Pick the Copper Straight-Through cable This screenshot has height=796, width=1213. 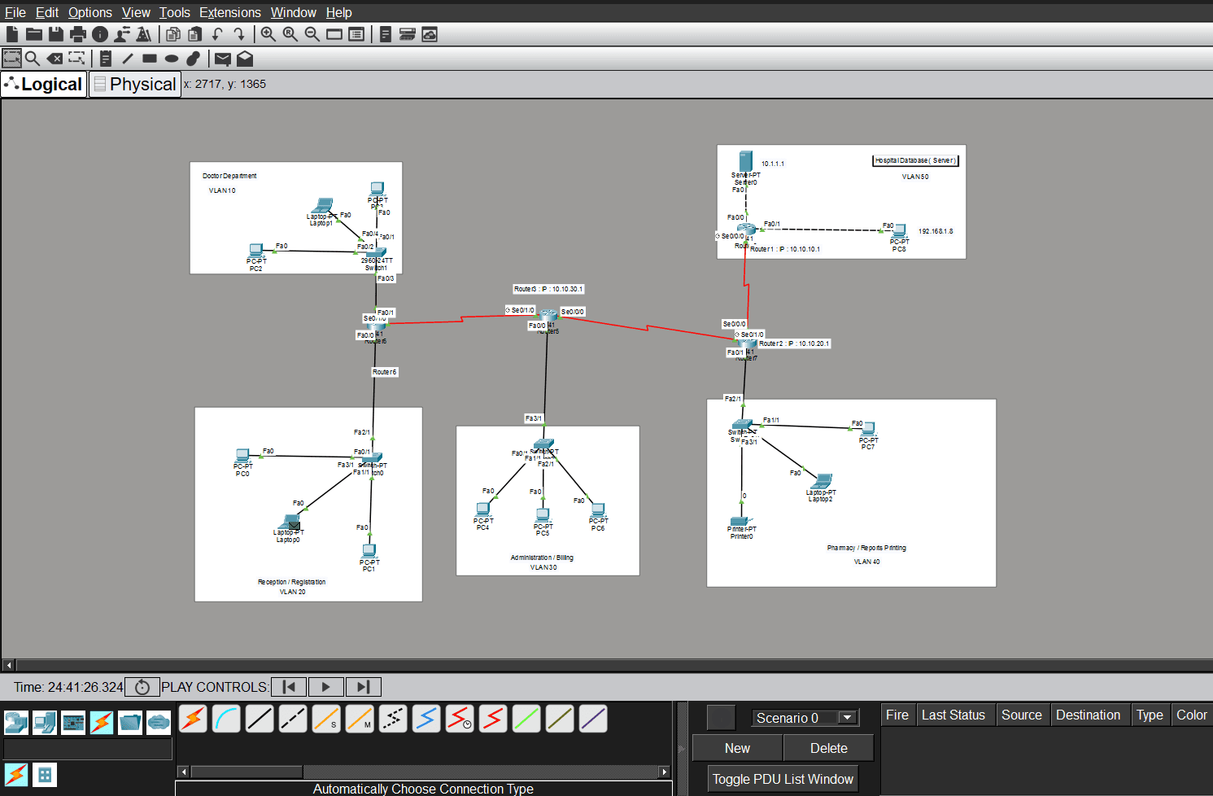(x=260, y=719)
